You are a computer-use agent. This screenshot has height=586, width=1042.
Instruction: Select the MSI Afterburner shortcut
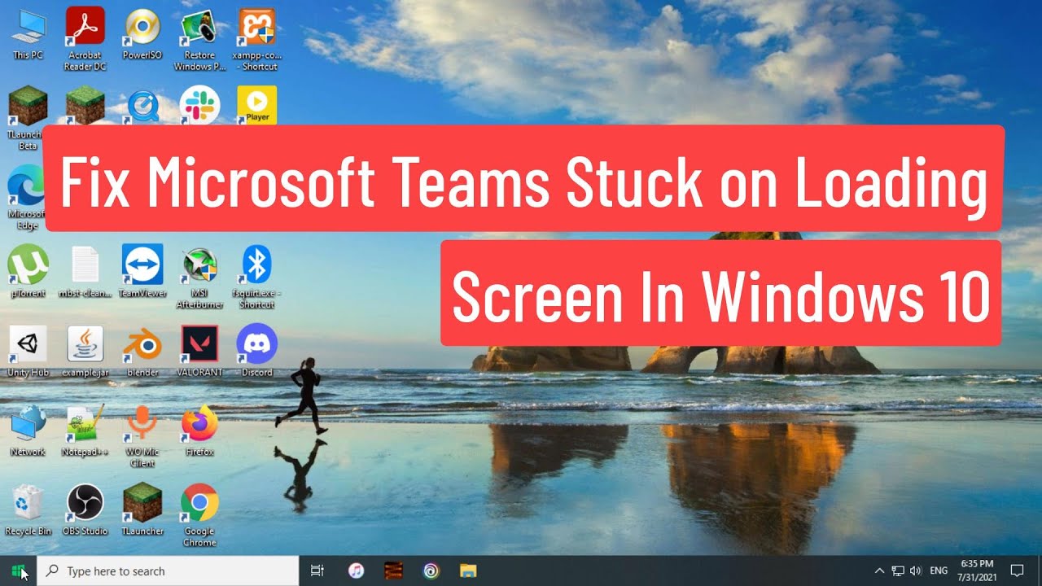tap(199, 278)
